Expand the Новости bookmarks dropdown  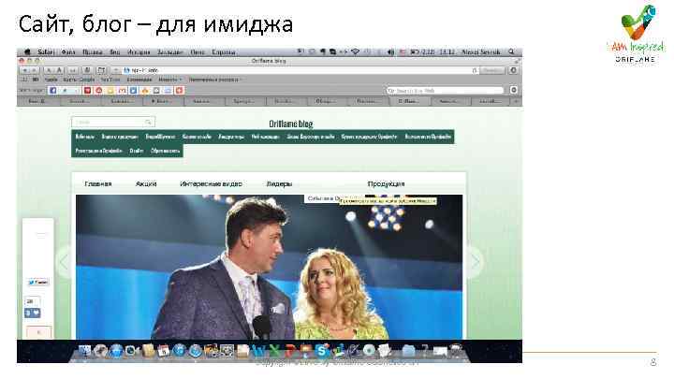(x=169, y=80)
